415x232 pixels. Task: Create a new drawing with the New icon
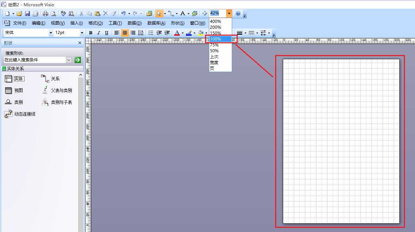(7, 14)
